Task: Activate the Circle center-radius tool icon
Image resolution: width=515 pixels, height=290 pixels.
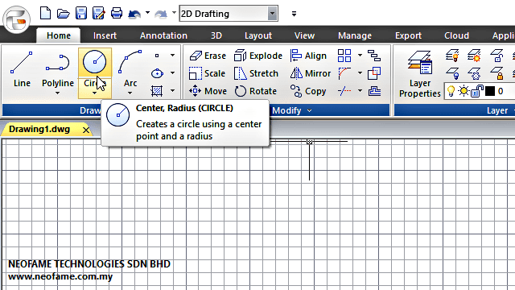Action: pyautogui.click(x=95, y=62)
